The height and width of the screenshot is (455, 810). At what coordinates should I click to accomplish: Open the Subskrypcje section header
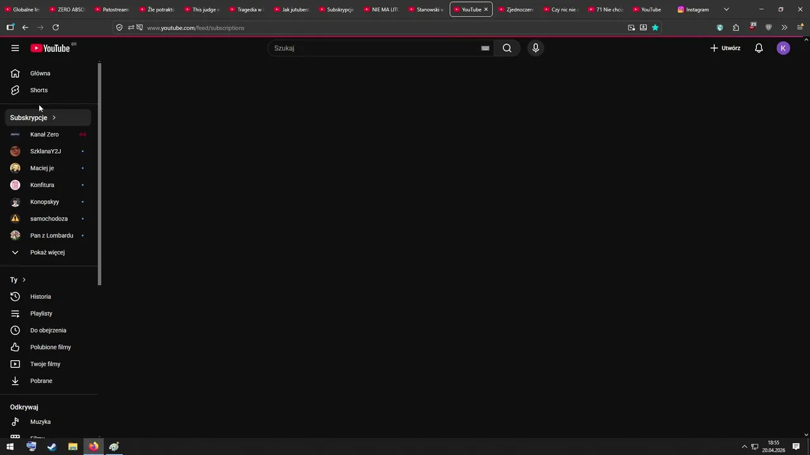[x=48, y=118]
